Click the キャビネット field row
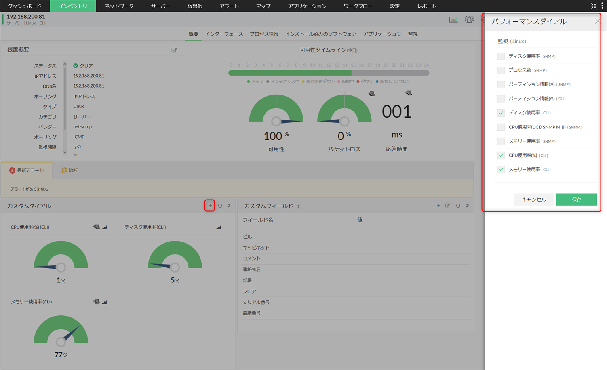Viewport: 607px width, 370px height. pyautogui.click(x=356, y=248)
